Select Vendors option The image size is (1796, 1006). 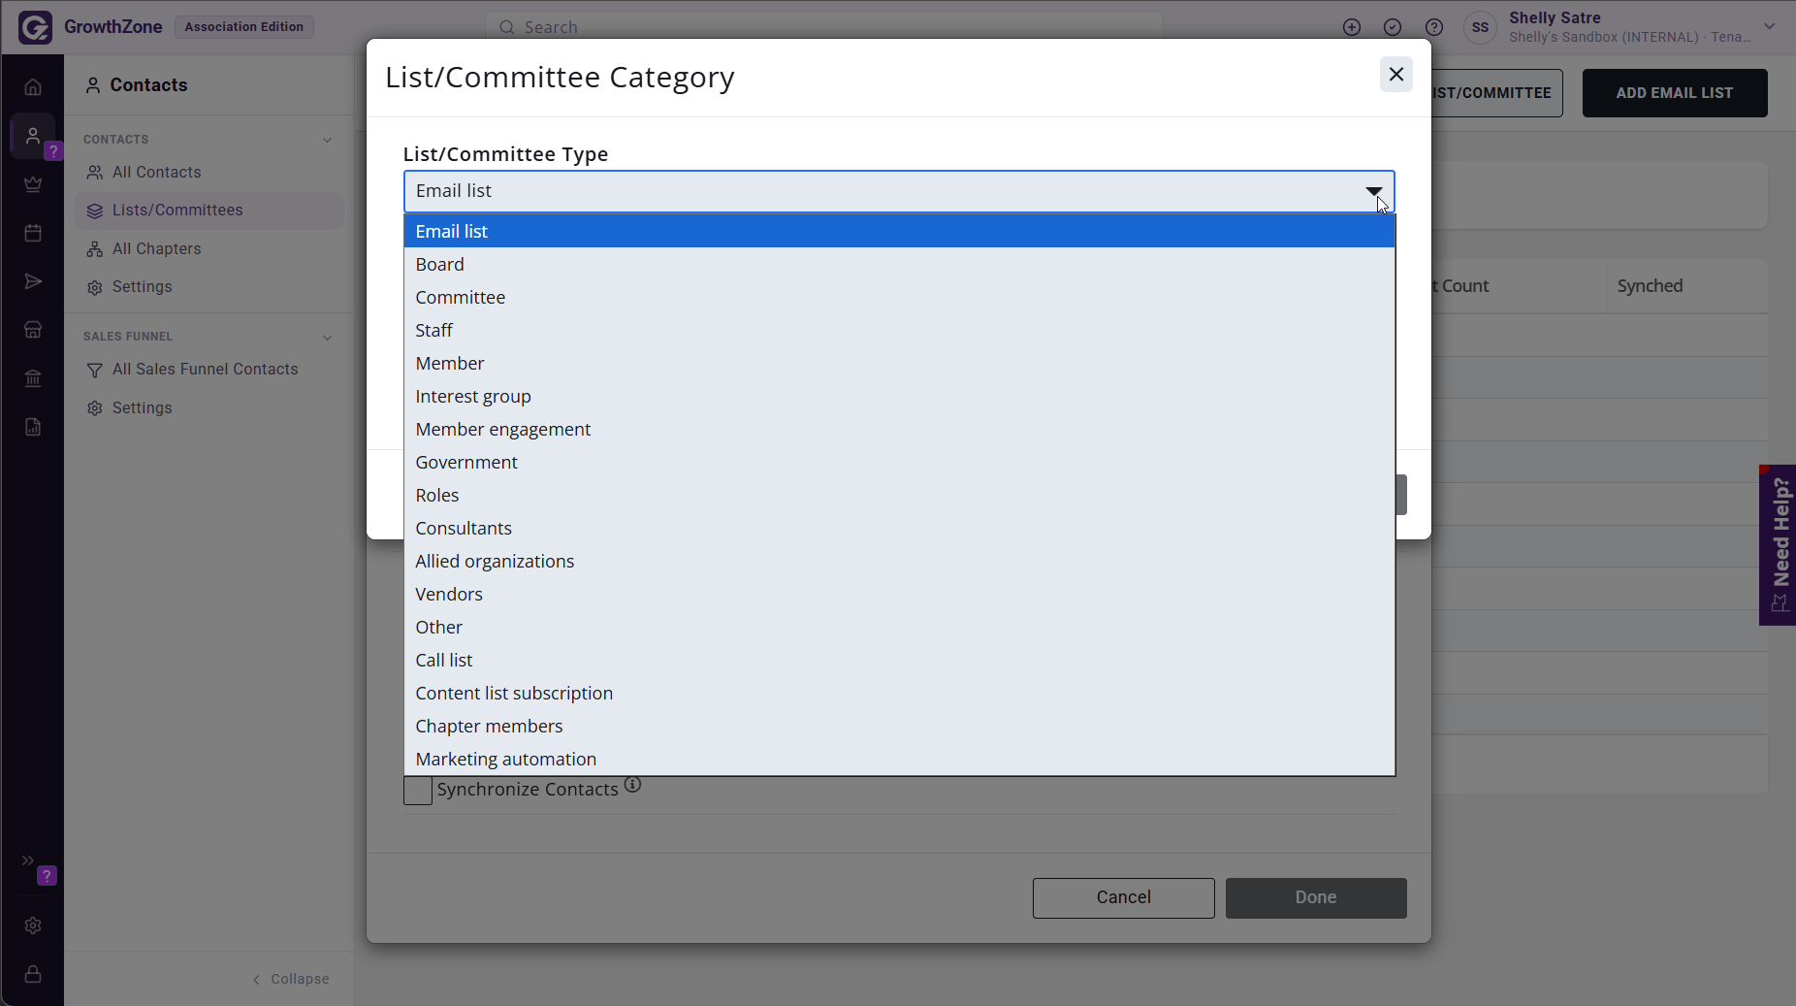(900, 594)
